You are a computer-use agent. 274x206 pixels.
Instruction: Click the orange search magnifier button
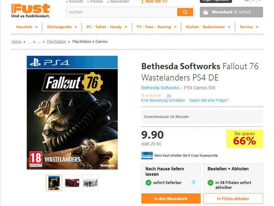pos(185,12)
